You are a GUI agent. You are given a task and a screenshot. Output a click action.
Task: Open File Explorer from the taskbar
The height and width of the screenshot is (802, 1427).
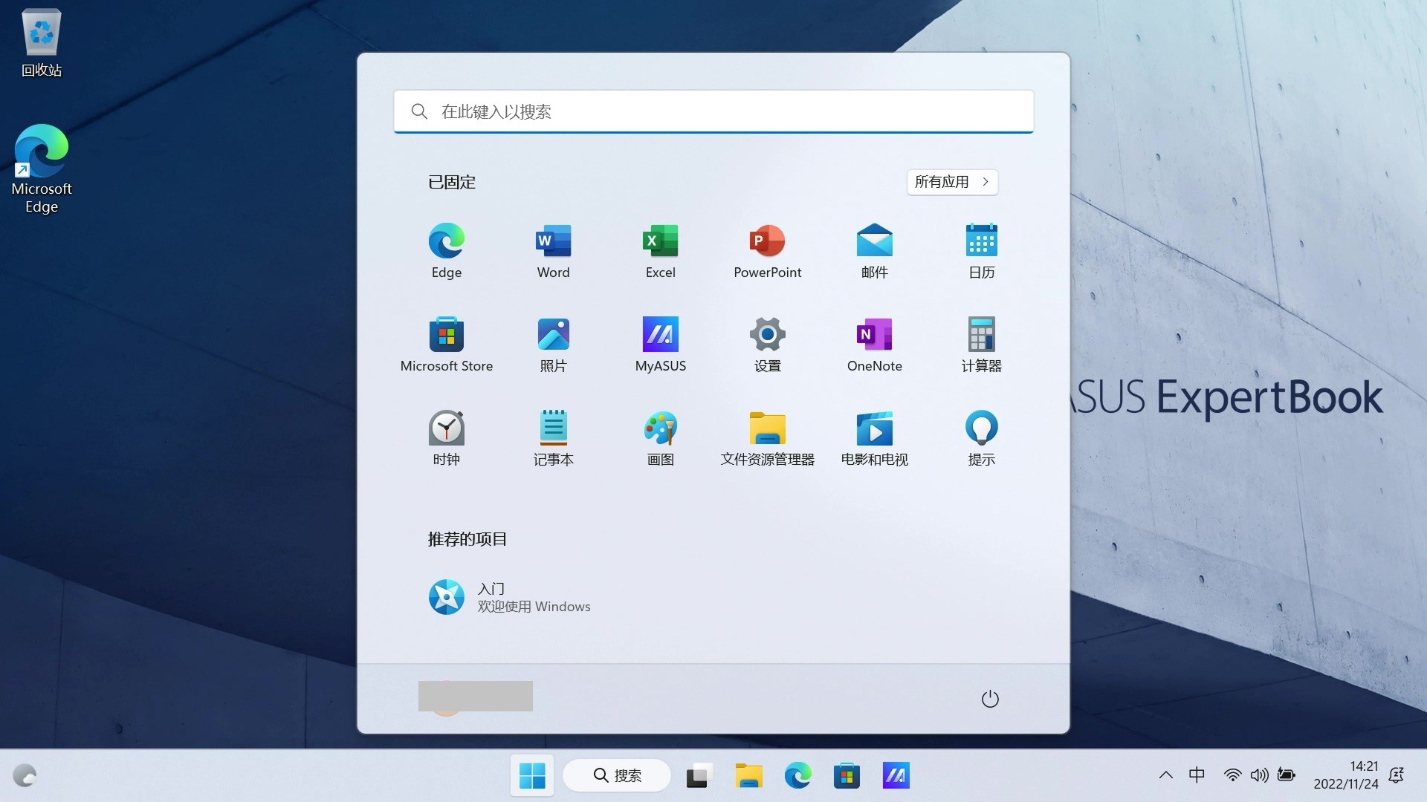coord(748,776)
